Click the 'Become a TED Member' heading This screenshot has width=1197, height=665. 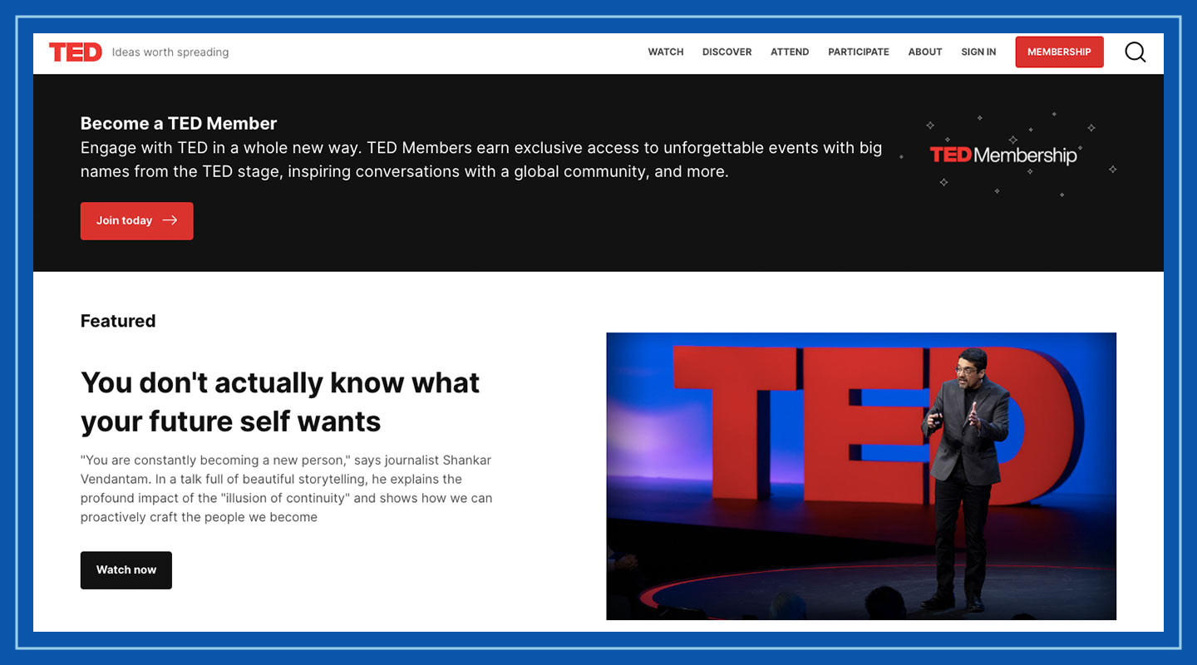click(178, 123)
